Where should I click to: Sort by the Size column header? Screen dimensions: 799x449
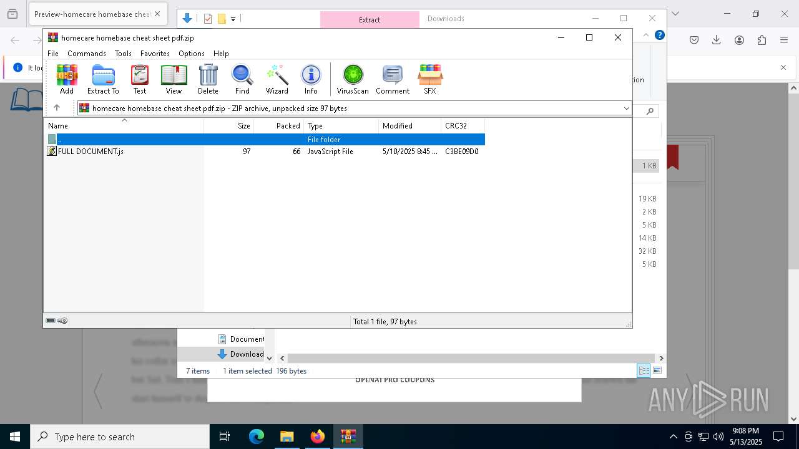pos(229,126)
